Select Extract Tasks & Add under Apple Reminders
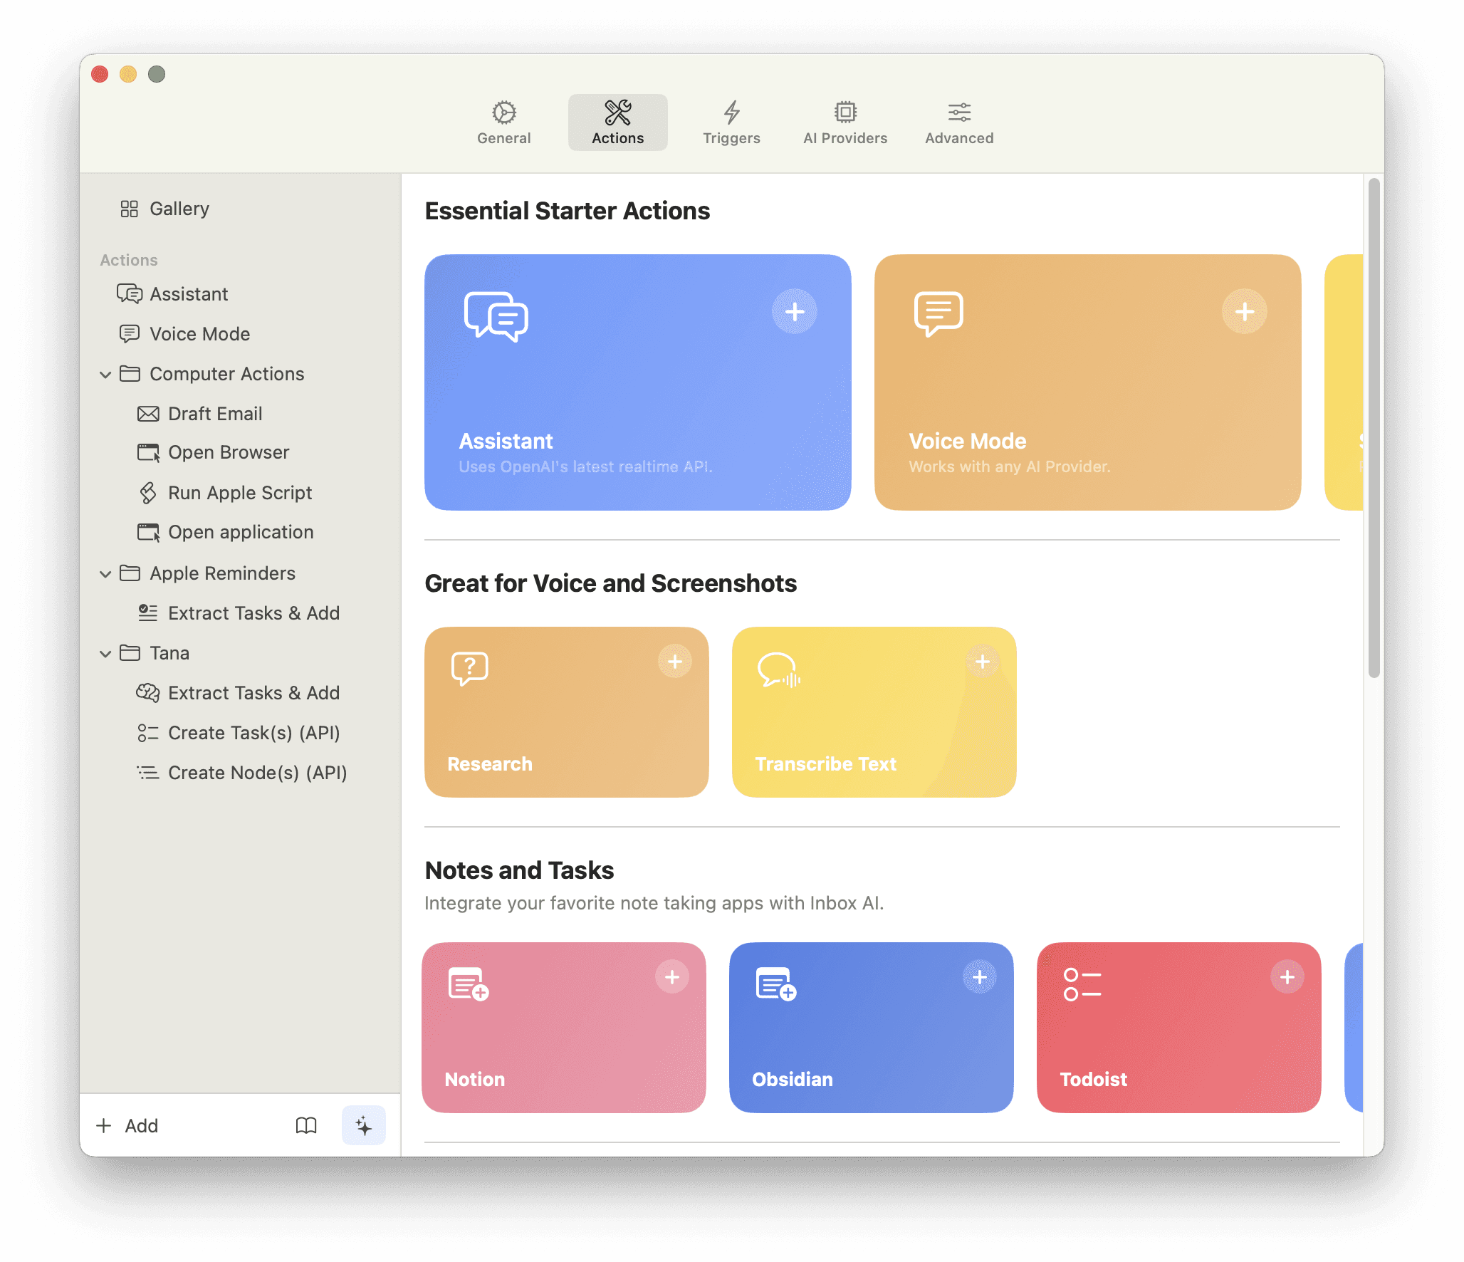The width and height of the screenshot is (1464, 1262). [x=253, y=612]
